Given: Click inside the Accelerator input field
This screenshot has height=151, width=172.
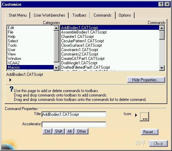Looking at the screenshot, I should coord(74,124).
